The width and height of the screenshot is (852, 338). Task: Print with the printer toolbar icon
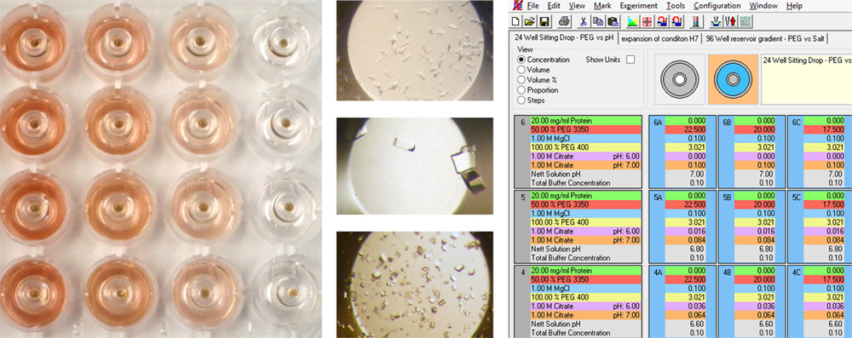point(564,22)
